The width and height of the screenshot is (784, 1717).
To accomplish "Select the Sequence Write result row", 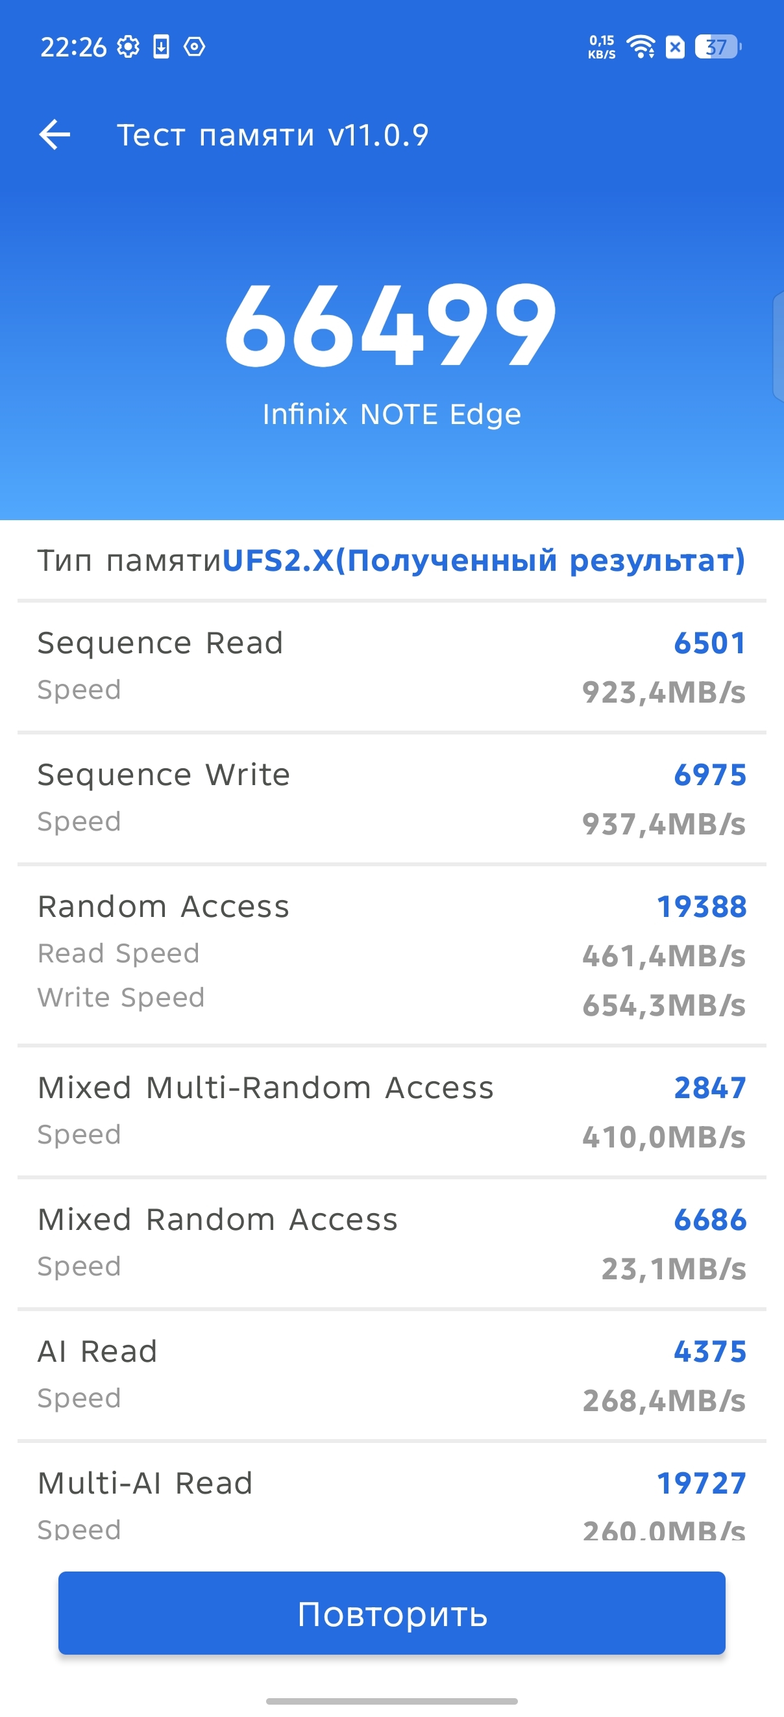I will coord(391,799).
